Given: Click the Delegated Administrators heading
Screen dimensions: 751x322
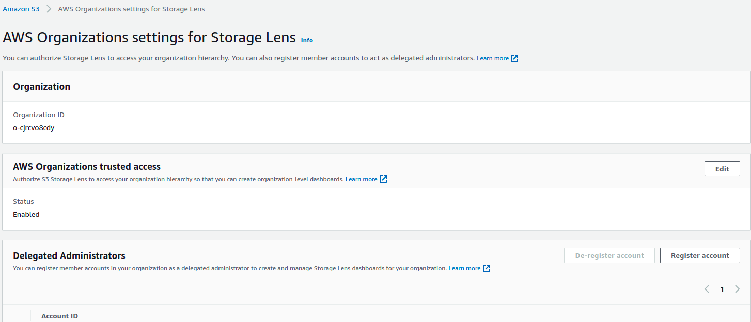Looking at the screenshot, I should tap(69, 255).
